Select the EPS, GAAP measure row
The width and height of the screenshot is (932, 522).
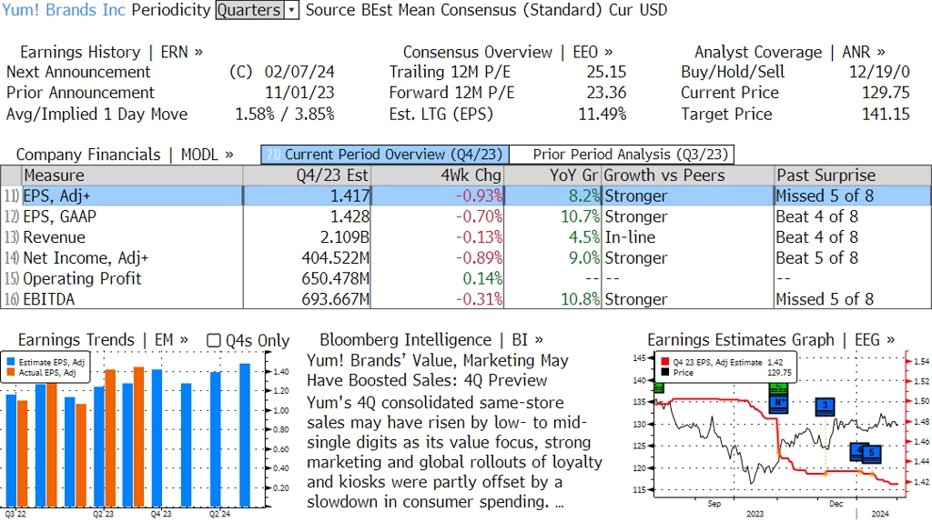[466, 216]
